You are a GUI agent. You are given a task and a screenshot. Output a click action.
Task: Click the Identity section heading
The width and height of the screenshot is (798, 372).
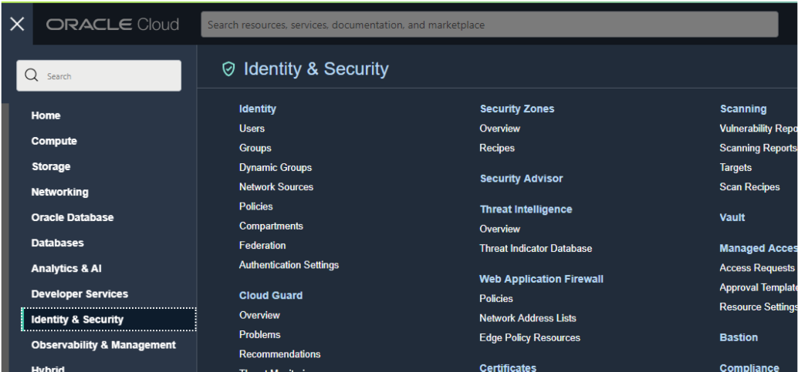coord(258,109)
